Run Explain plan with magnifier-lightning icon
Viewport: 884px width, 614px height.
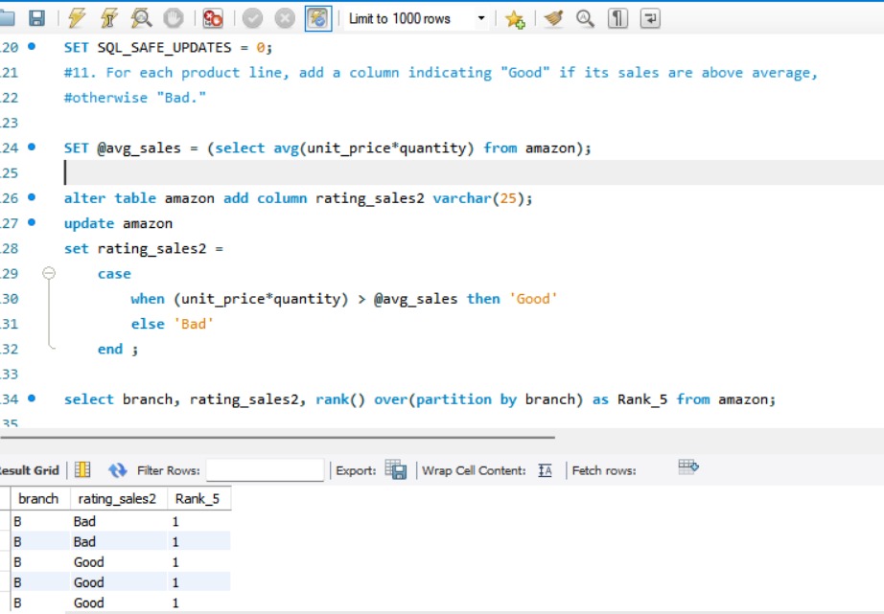click(x=141, y=18)
